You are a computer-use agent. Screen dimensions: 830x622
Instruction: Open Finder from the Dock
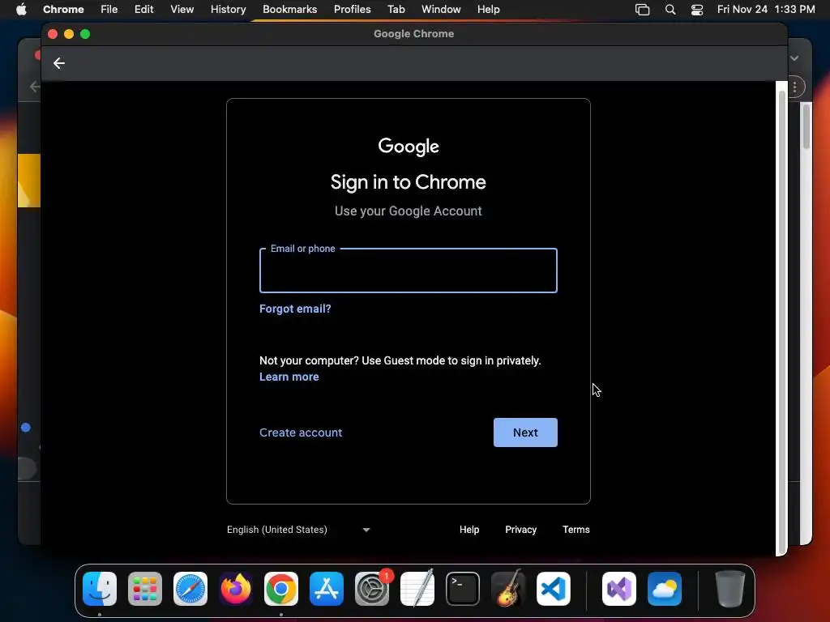point(100,589)
